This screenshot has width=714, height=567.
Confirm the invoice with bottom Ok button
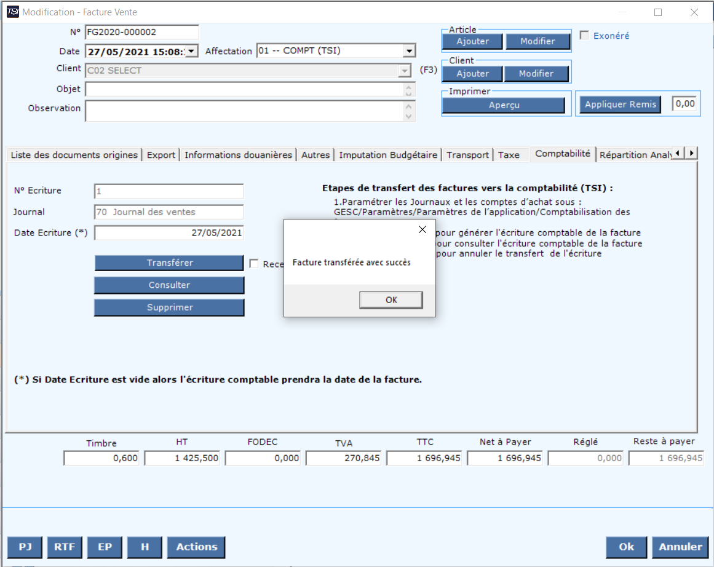pyautogui.click(x=626, y=547)
